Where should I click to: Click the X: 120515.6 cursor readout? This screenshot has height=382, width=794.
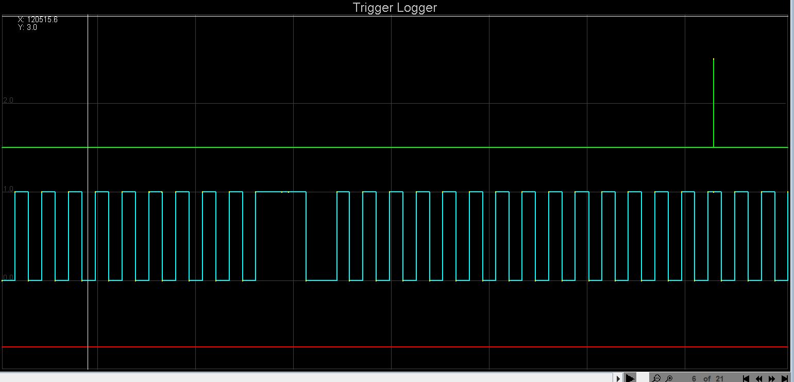coord(38,20)
